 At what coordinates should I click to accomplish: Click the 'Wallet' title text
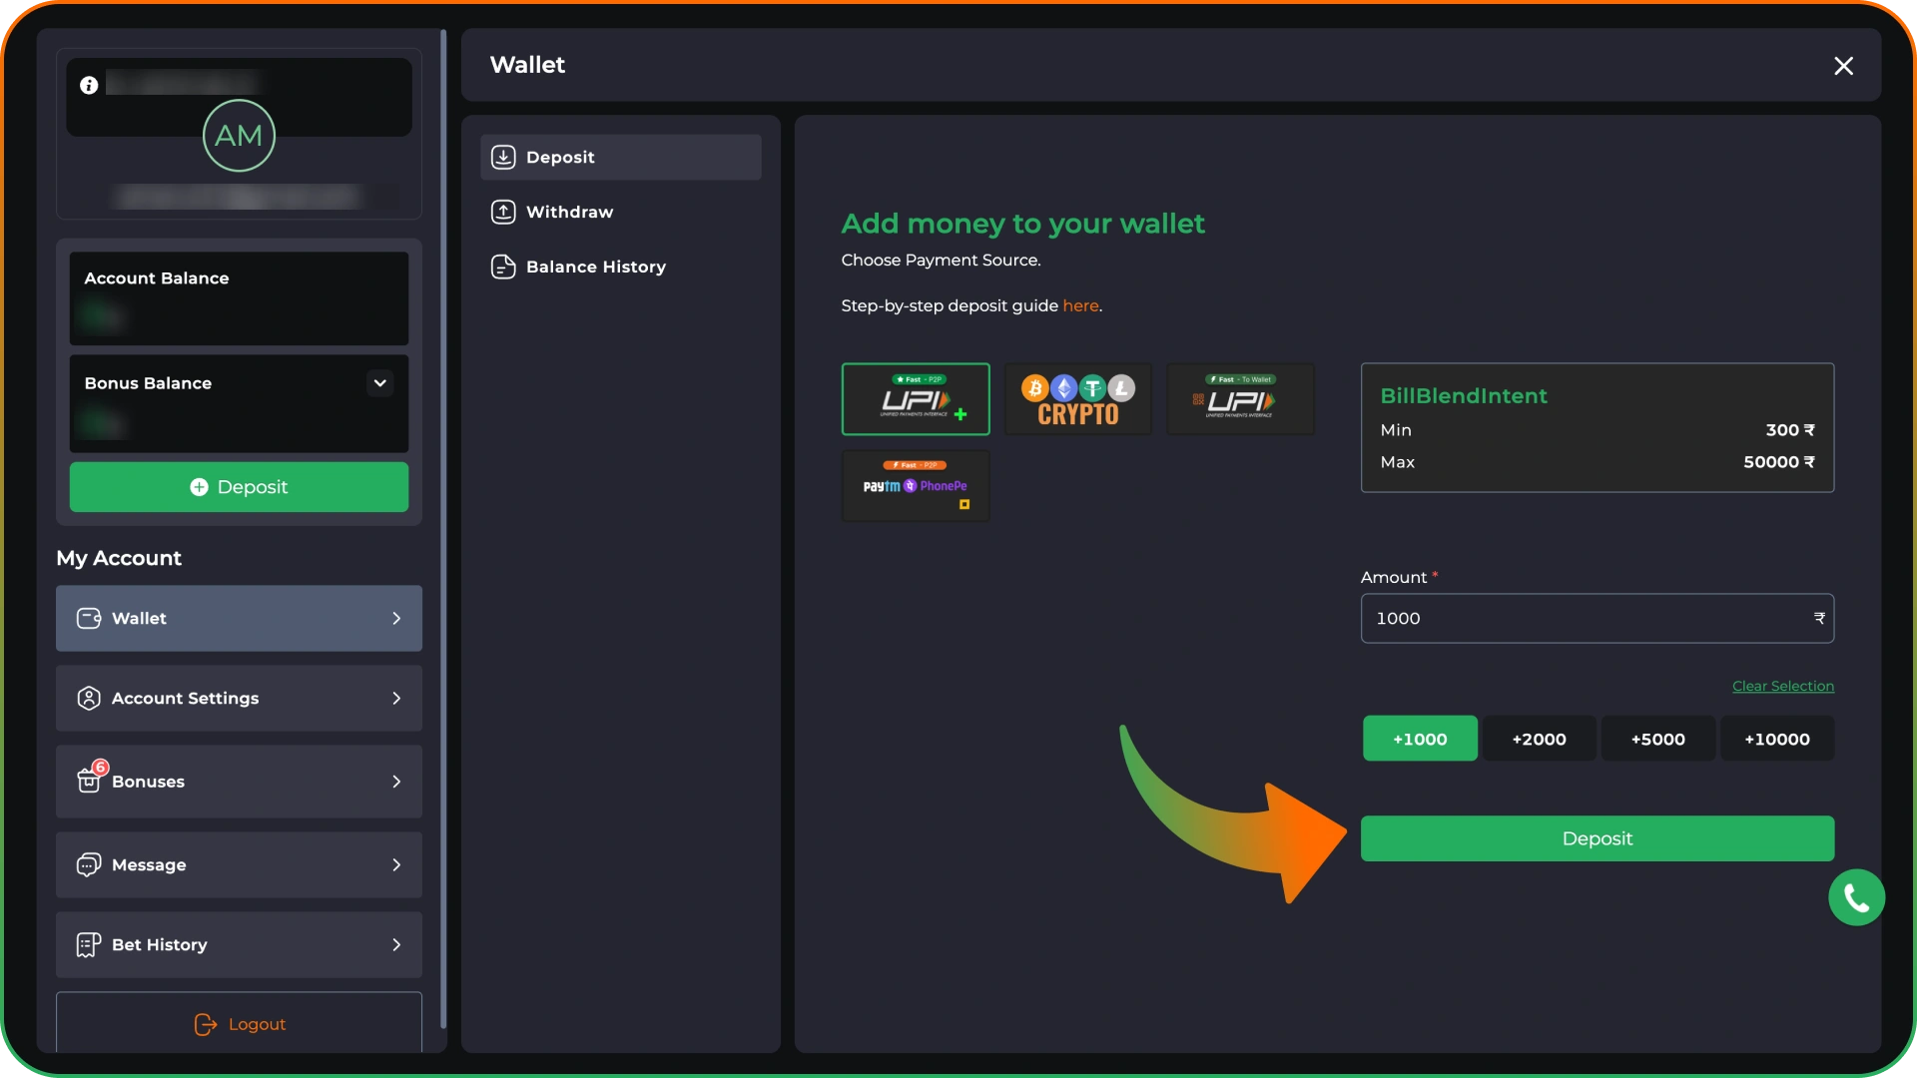(527, 66)
